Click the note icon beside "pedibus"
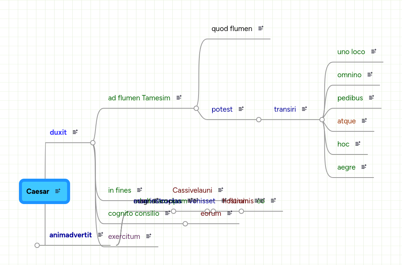 click(x=372, y=97)
